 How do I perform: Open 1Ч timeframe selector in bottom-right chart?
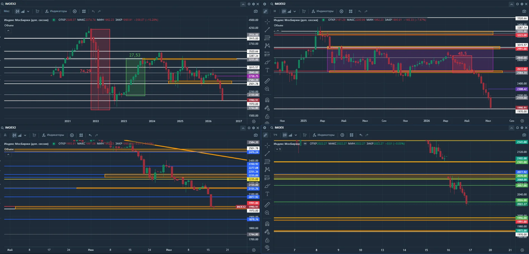click(275, 135)
